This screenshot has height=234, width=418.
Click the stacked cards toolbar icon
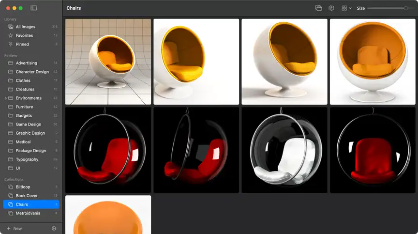coord(331,8)
